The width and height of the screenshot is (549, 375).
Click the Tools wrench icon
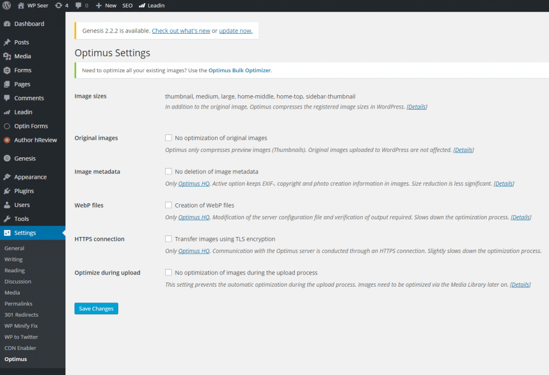point(7,219)
